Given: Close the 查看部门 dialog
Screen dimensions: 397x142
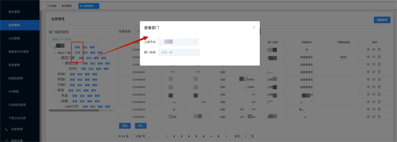Looking at the screenshot, I should [x=254, y=27].
